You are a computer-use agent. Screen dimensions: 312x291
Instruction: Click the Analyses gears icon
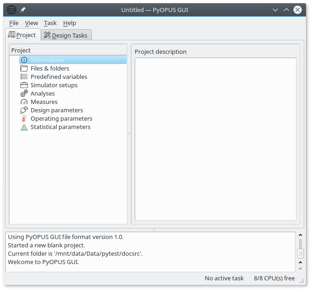click(x=24, y=93)
